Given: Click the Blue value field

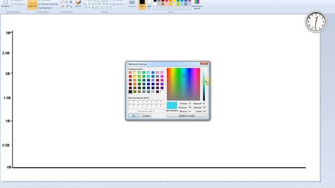Looking at the screenshot, I should coord(205,111).
